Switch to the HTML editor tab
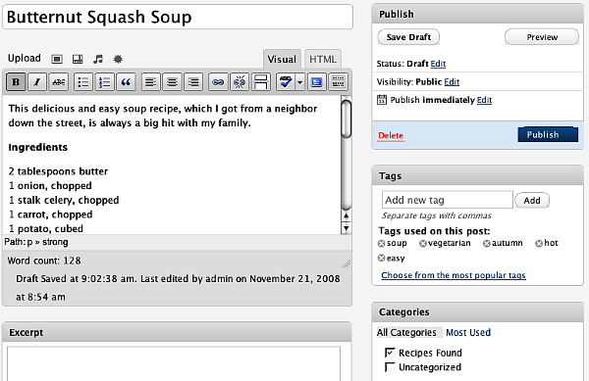Viewport: 589px width, 381px height. click(323, 59)
